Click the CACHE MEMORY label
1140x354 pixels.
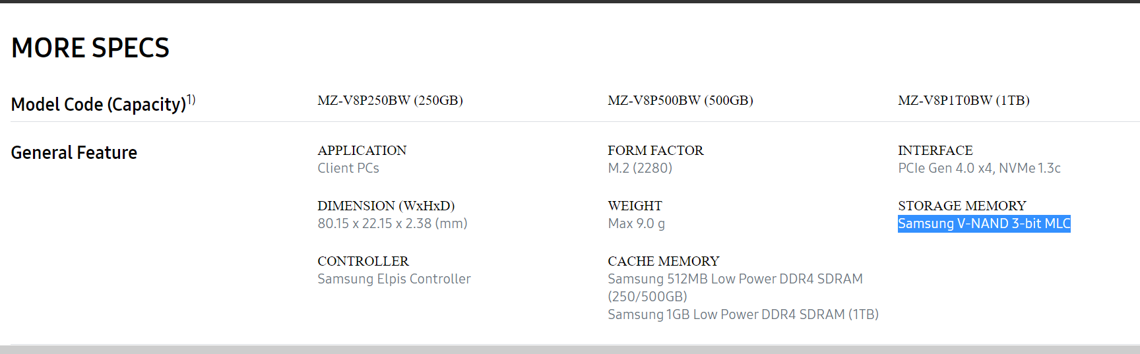(x=663, y=261)
